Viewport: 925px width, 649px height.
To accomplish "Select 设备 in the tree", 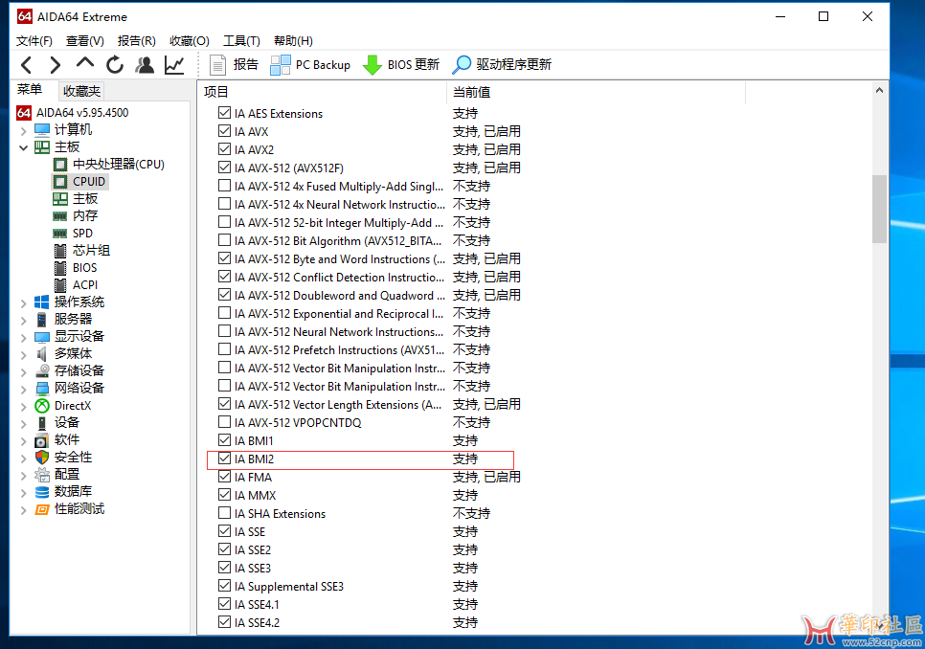I will click(57, 423).
